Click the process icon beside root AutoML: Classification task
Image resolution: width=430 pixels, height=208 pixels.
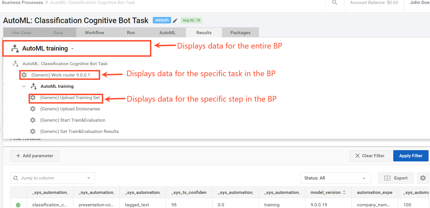[15, 64]
